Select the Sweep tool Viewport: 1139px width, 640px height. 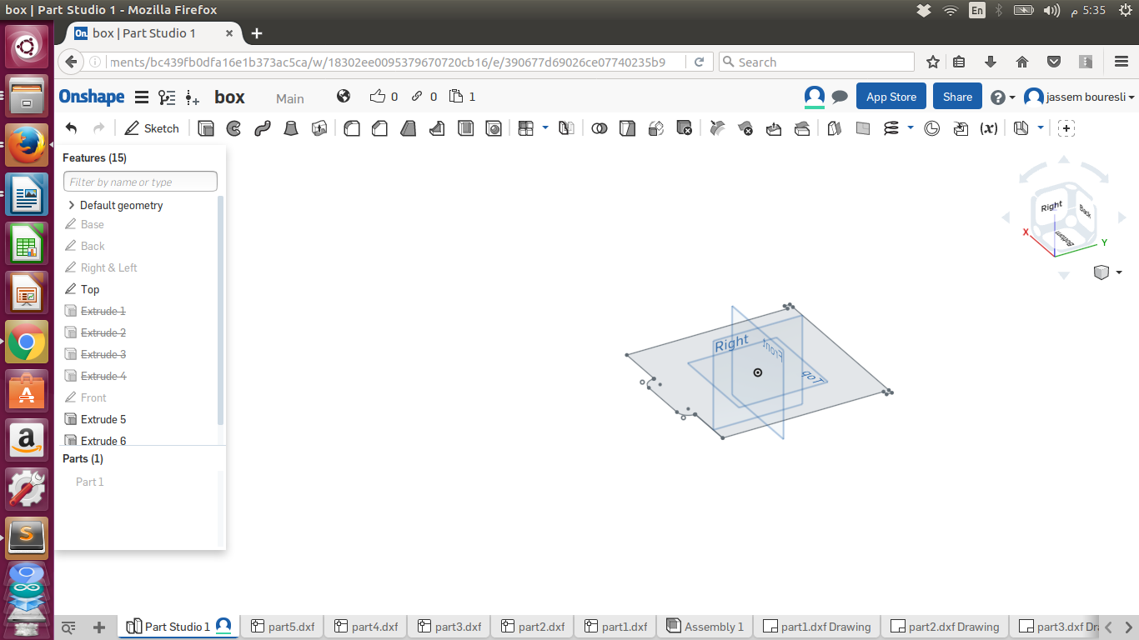pyautogui.click(x=263, y=128)
